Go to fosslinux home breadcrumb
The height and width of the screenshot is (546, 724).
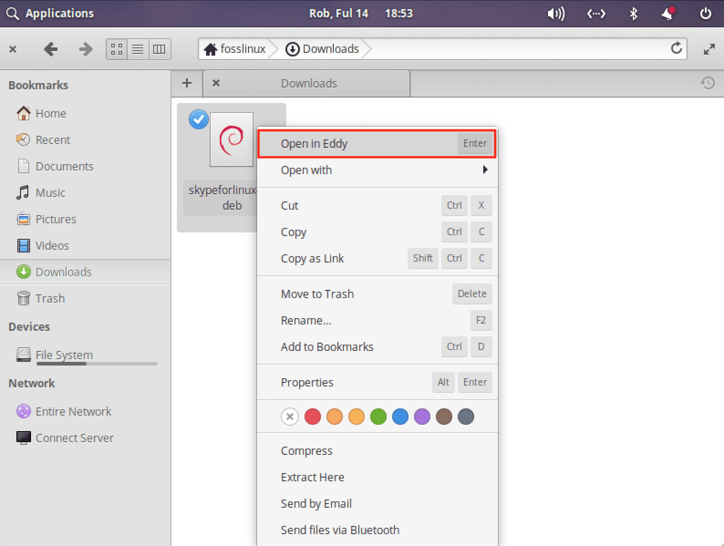[x=235, y=49]
